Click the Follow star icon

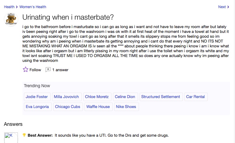[25, 69]
